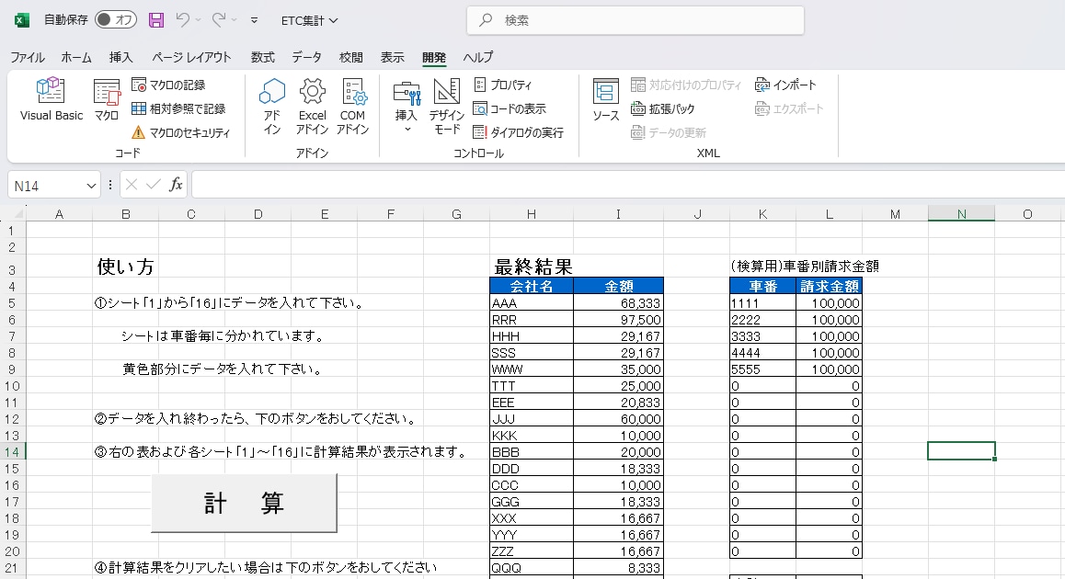Click the formula bar input
The height and width of the screenshot is (579, 1065).
(628, 185)
